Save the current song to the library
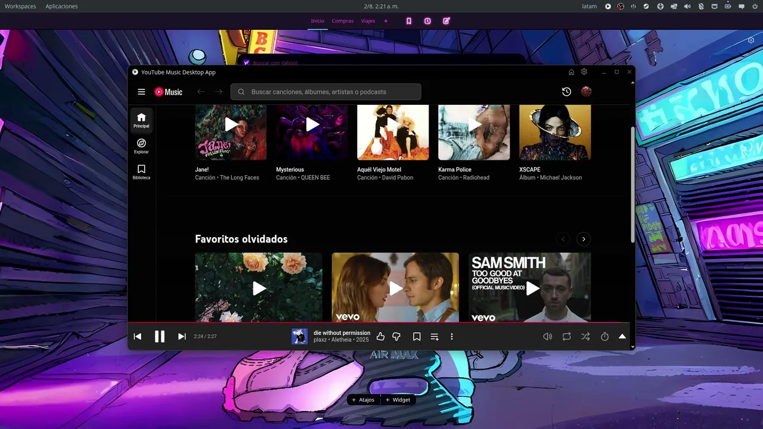This screenshot has height=429, width=763. pyautogui.click(x=417, y=337)
